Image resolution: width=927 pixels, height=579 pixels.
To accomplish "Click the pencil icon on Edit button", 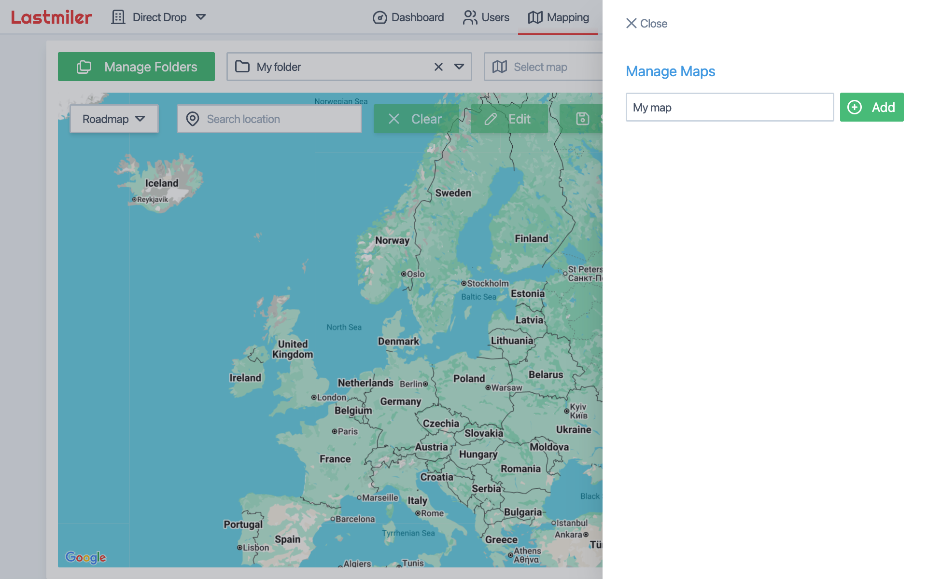I will click(x=491, y=119).
